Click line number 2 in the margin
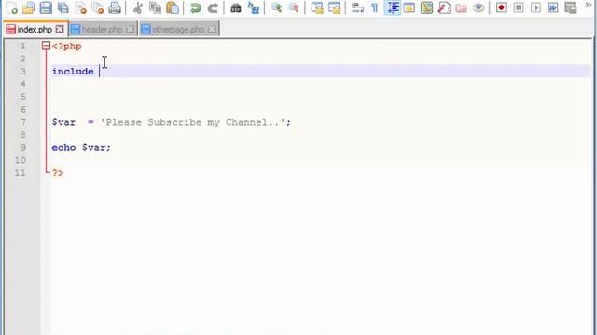This screenshot has height=335, width=597. point(22,59)
